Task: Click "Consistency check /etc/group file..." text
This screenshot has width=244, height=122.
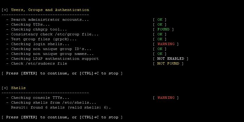Action: [55, 34]
